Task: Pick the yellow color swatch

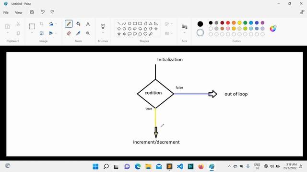Action: click(239, 23)
